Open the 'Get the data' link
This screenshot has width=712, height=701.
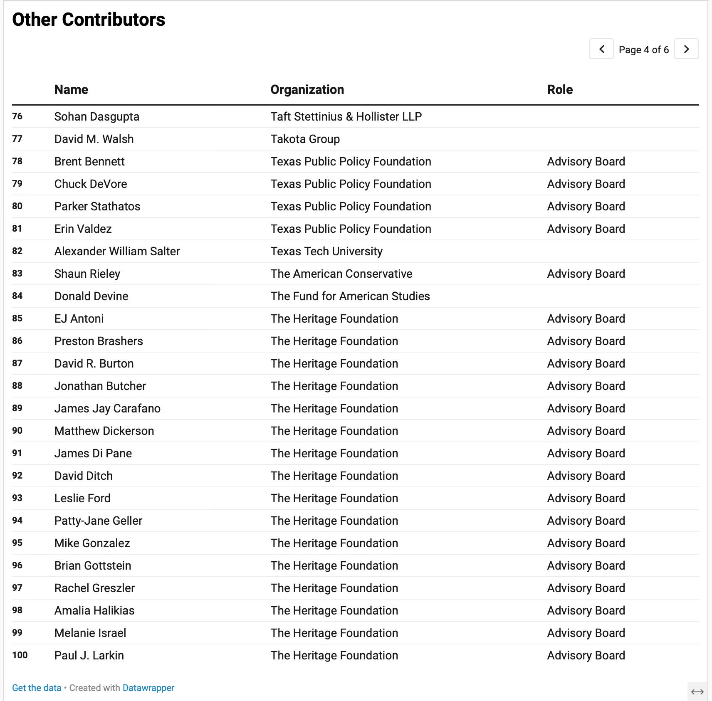point(37,688)
